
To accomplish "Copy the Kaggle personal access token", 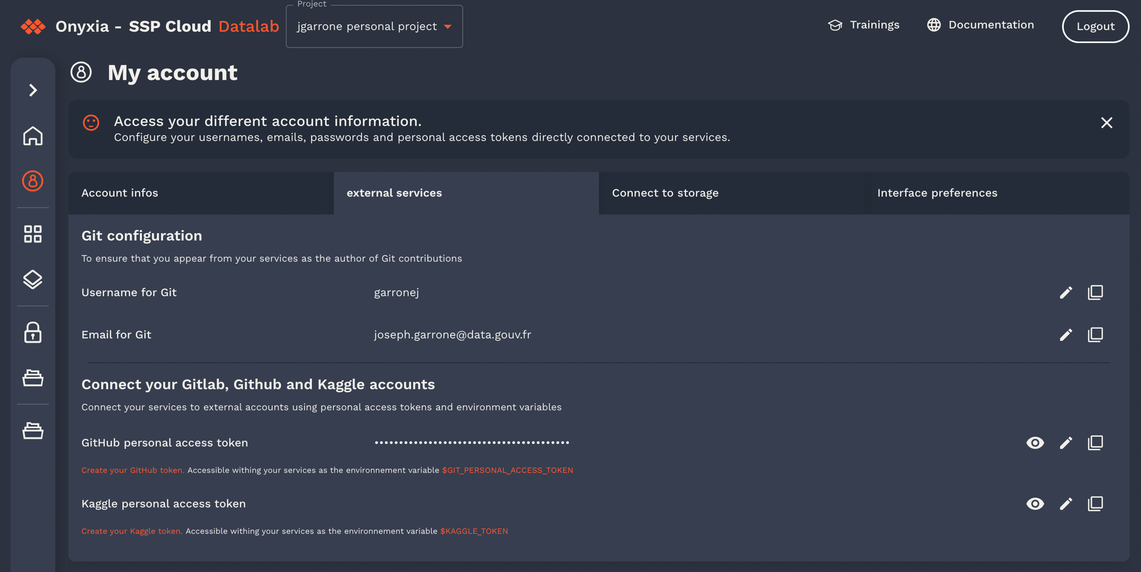I will tap(1095, 504).
